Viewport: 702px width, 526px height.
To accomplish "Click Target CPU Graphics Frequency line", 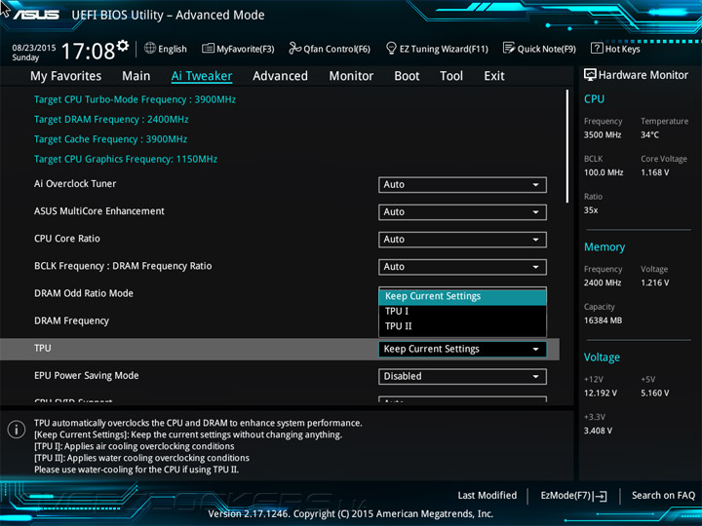I will pyautogui.click(x=126, y=159).
